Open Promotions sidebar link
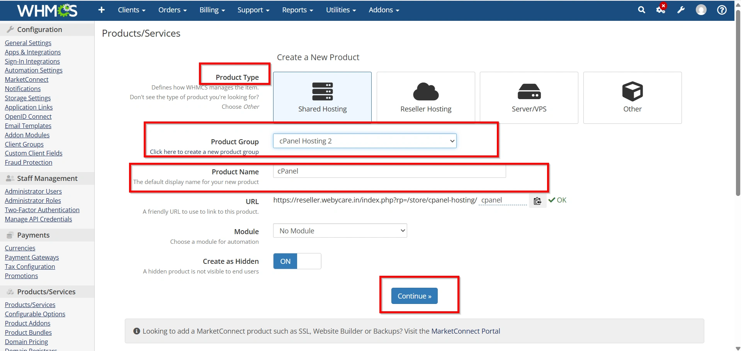Image resolution: width=741 pixels, height=351 pixels. (x=21, y=276)
